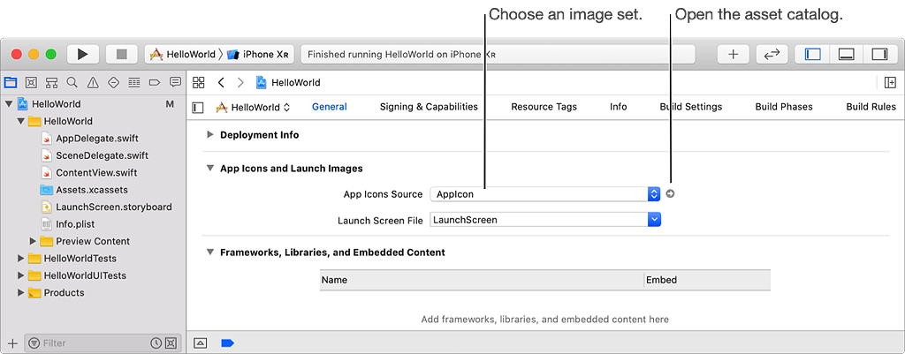
Task: Collapse the HelloWorld project root
Action: pos(9,104)
